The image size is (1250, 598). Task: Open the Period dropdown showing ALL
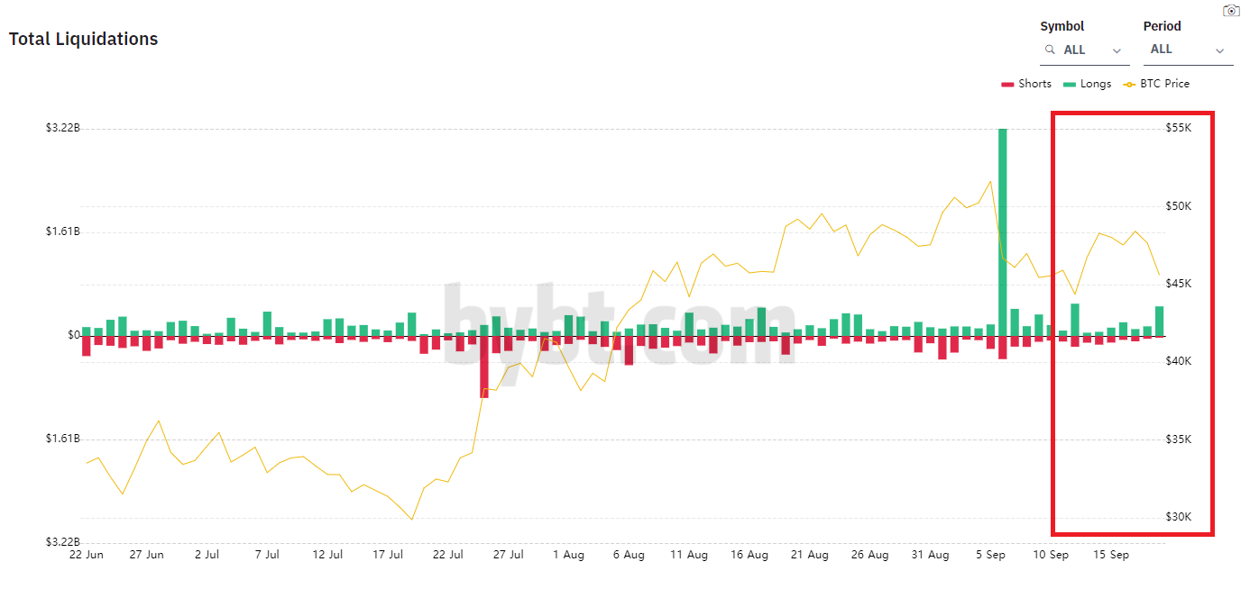[1188, 50]
